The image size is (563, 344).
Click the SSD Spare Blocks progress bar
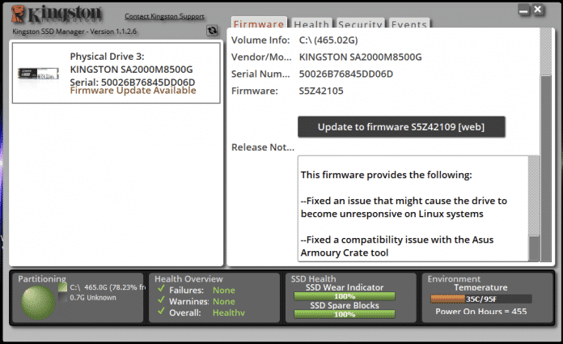[x=345, y=314]
